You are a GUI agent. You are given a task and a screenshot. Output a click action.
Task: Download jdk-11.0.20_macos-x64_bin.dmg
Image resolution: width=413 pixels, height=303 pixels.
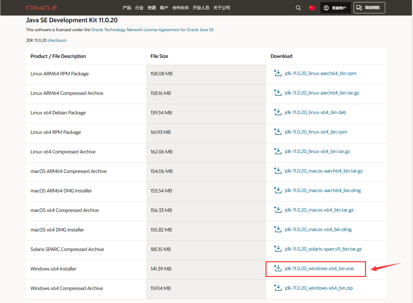[x=318, y=230]
